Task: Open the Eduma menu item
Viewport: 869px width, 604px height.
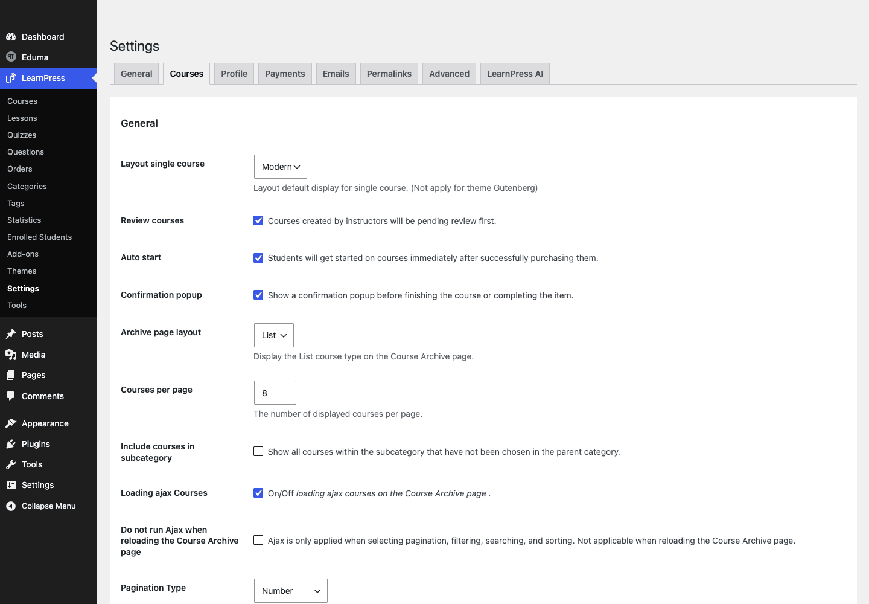Action: pyautogui.click(x=48, y=57)
